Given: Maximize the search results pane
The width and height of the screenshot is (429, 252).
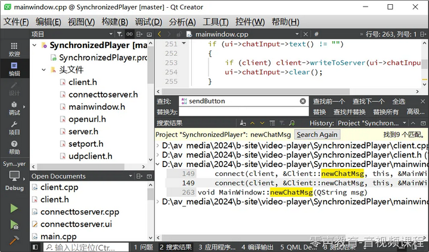Looking at the screenshot, I should (x=423, y=123).
